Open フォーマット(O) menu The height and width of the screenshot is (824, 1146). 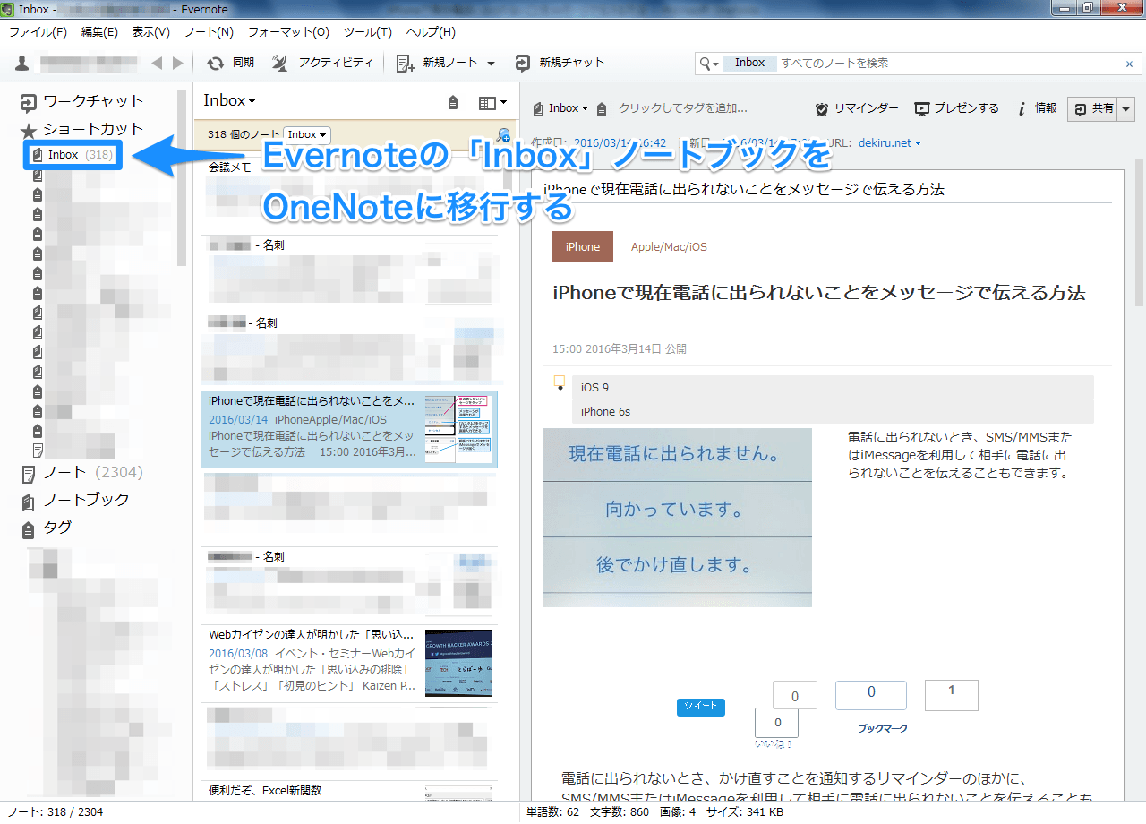click(x=288, y=32)
